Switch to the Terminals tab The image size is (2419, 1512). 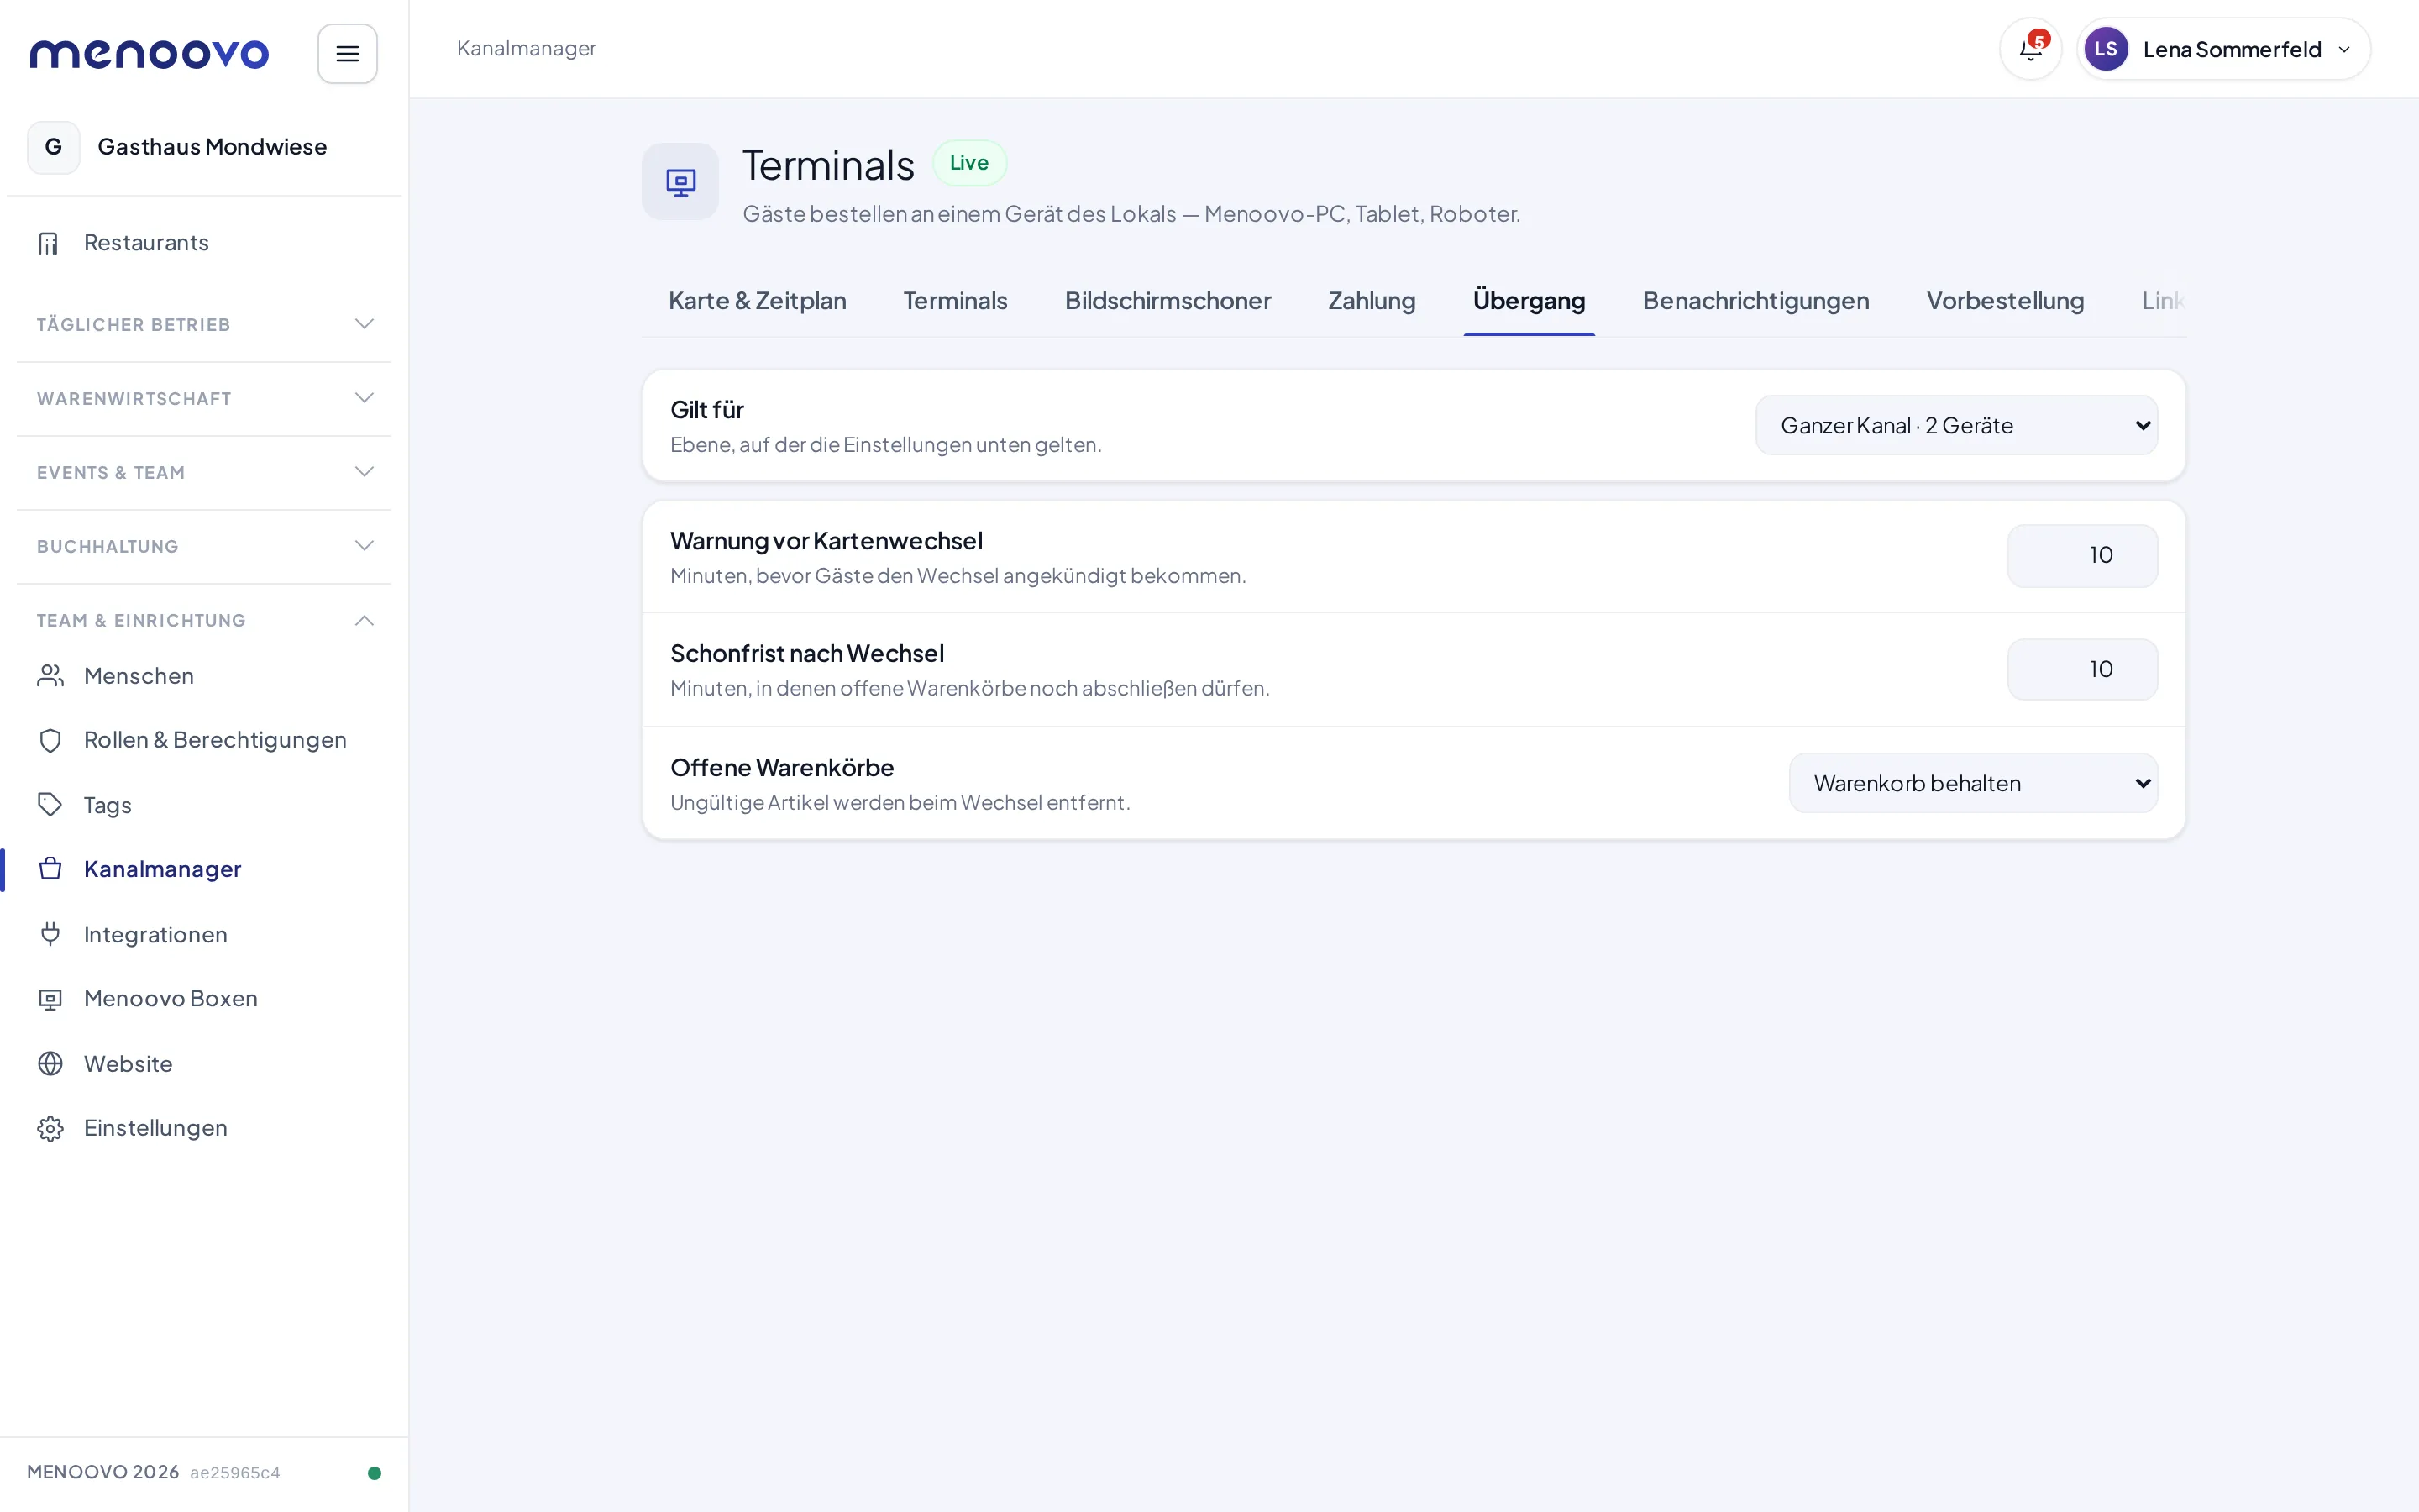(x=955, y=301)
